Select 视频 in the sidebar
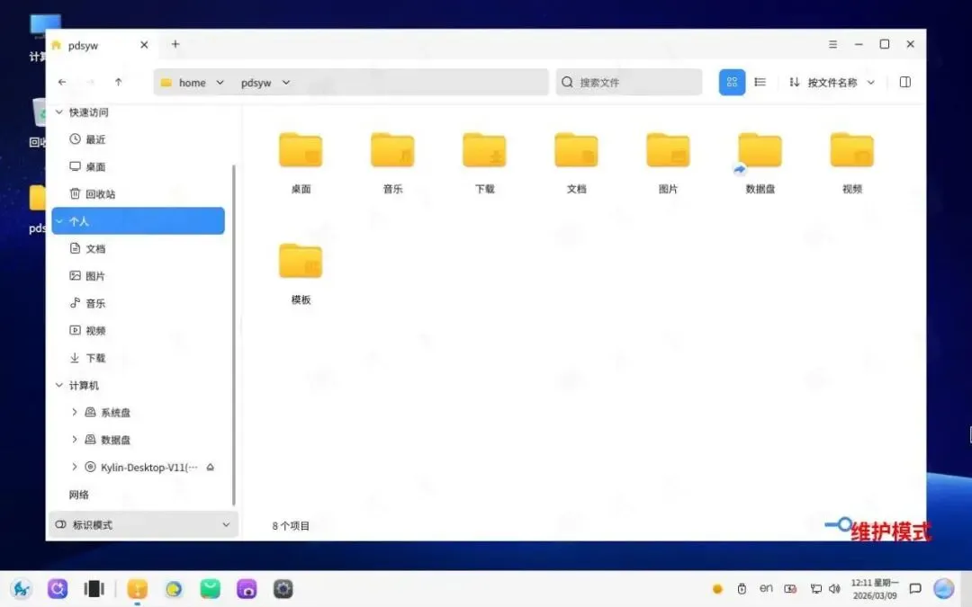The image size is (972, 607). coord(95,330)
